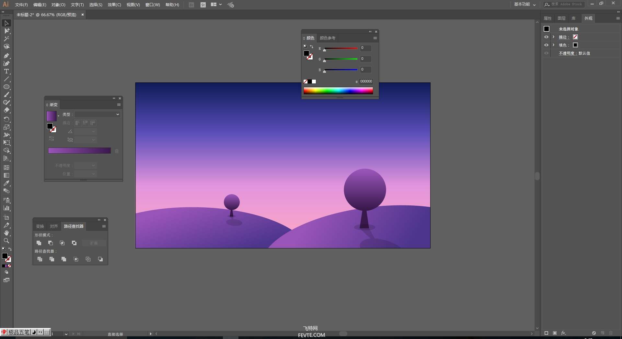The image size is (622, 339).
Task: Click the opacity 默认值 link in Appearance
Action: tap(584, 53)
